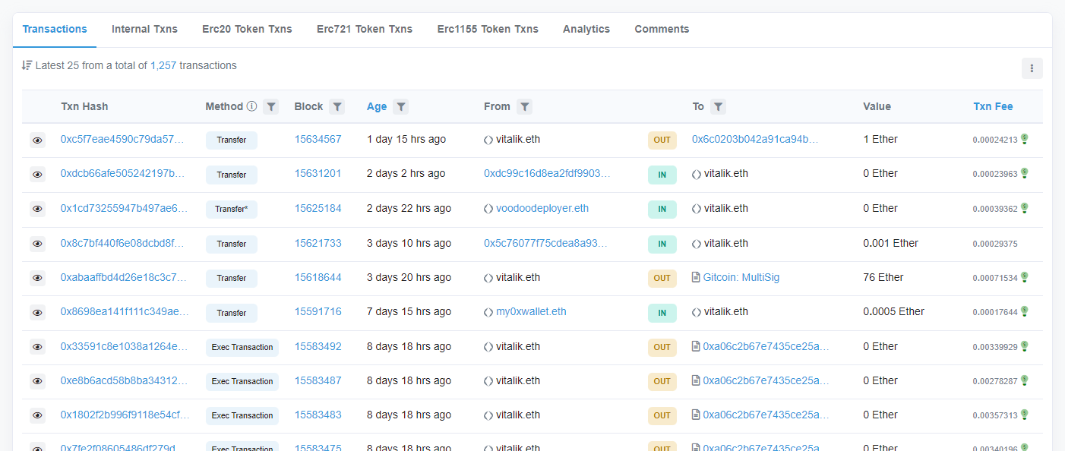Open the 1,257 total transactions link
This screenshot has width=1065, height=451.
click(x=163, y=65)
